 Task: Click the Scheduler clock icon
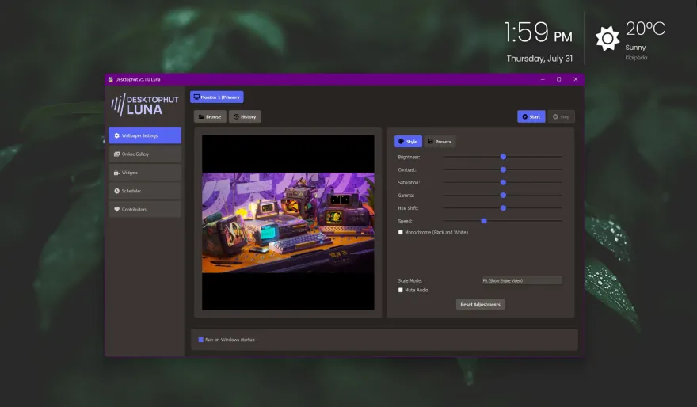[117, 191]
